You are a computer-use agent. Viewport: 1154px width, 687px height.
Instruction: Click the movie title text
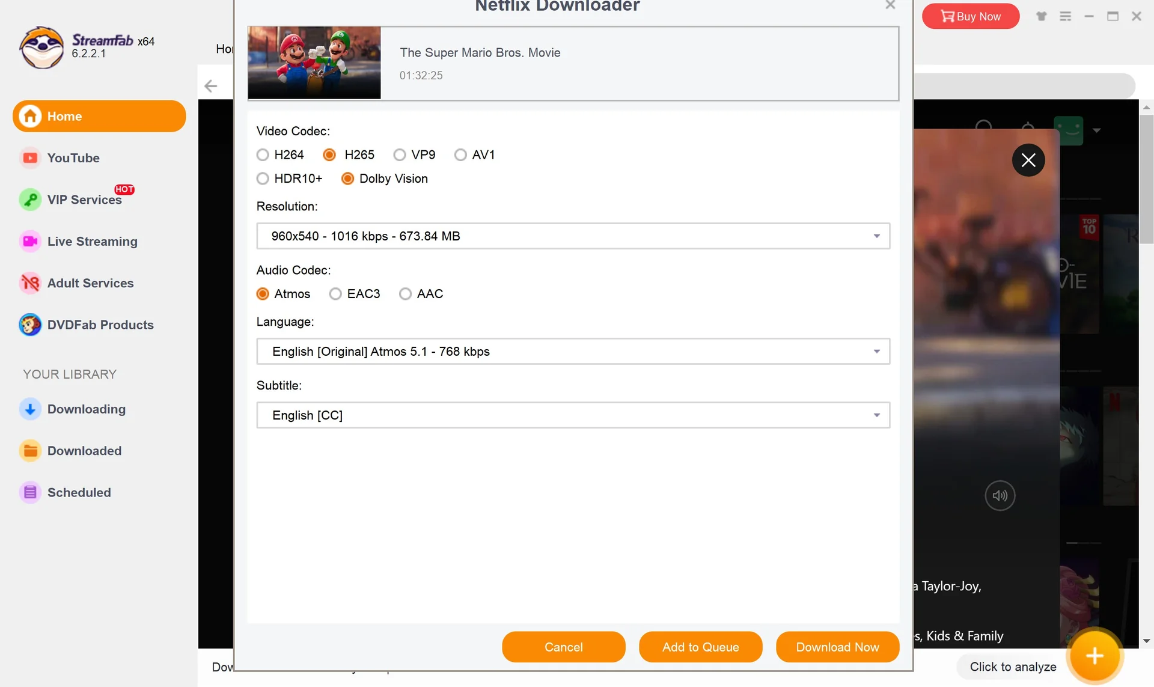(480, 53)
